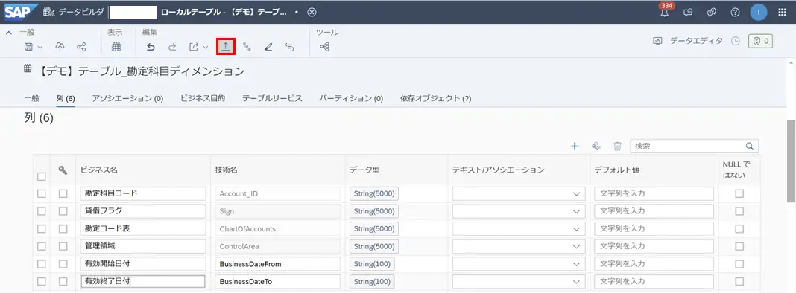The image size is (796, 293).
Task: Select the 勘定科目コード row checkbox
Action: point(42,193)
